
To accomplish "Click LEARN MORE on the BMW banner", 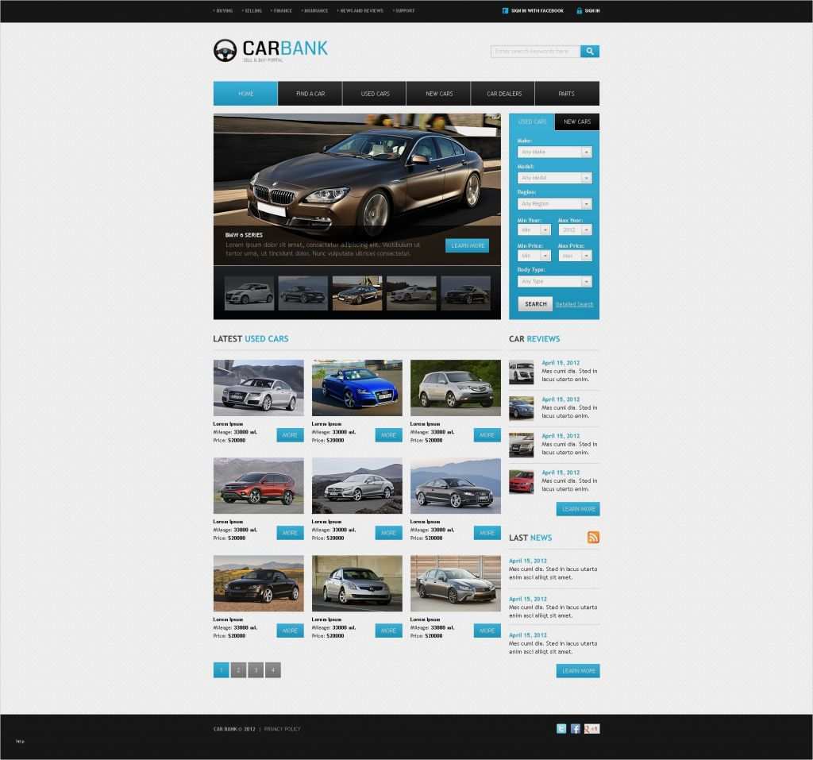I will (x=467, y=245).
